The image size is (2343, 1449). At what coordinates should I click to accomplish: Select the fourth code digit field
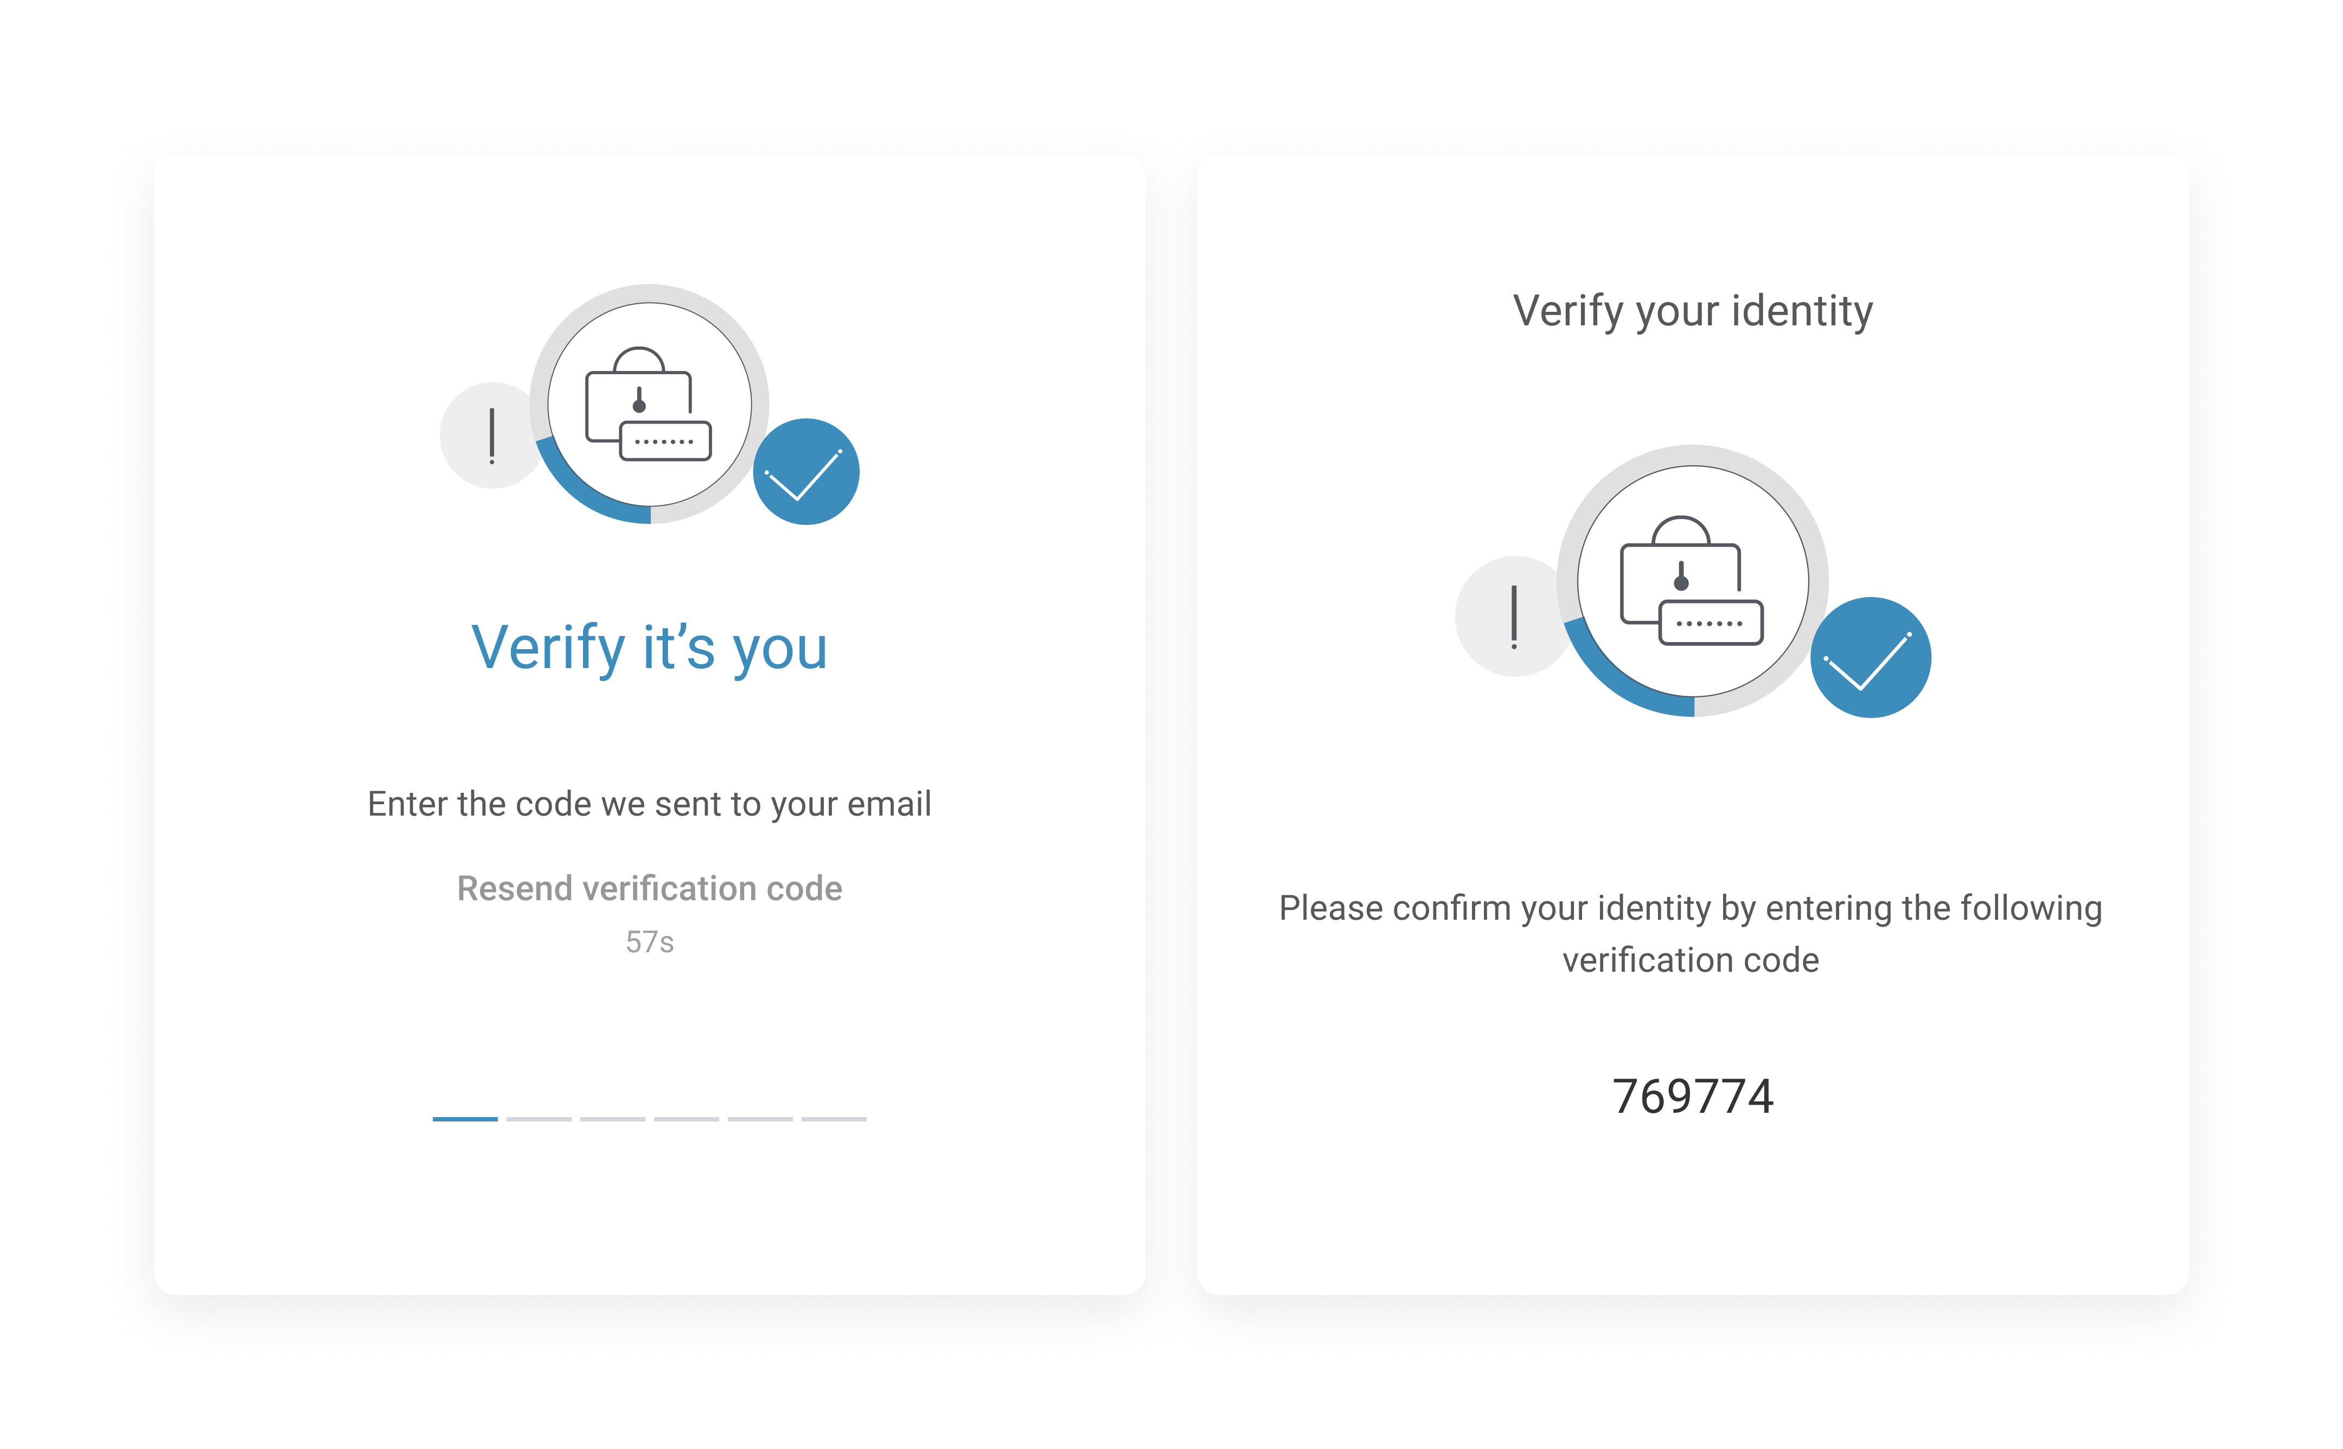tap(686, 1118)
